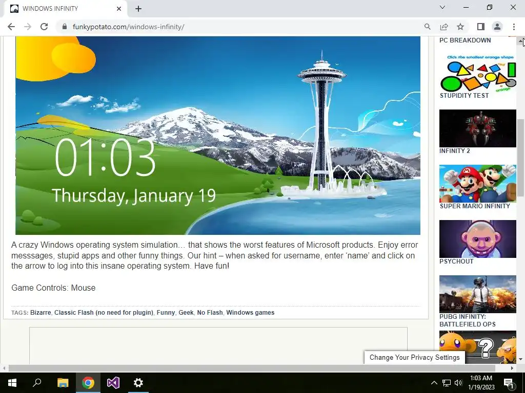Click the browser forward arrow
Screen dimensions: 525x393
pos(28,27)
